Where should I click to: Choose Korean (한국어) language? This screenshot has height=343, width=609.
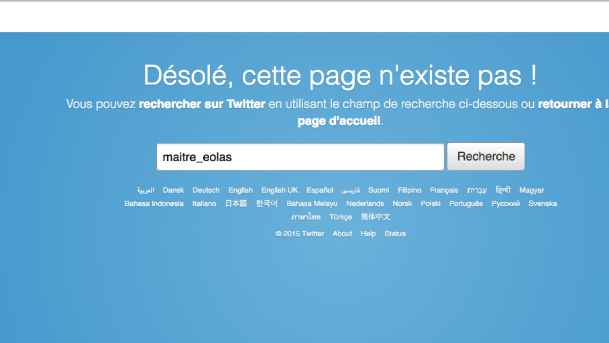[267, 204]
